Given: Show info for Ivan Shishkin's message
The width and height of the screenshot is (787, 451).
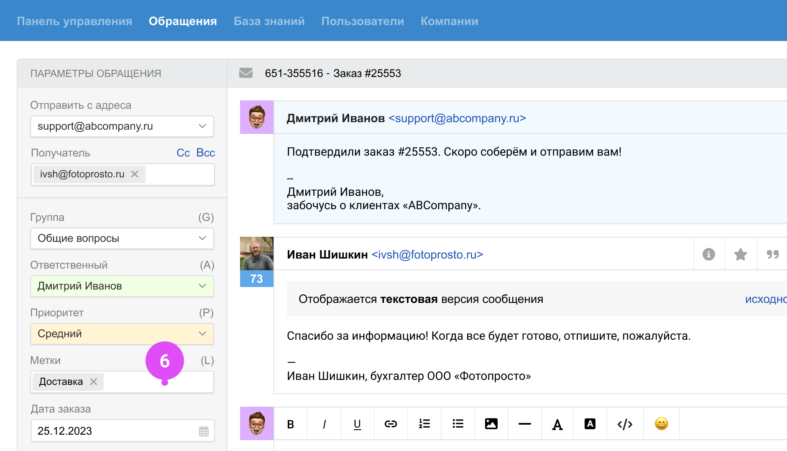Looking at the screenshot, I should click(708, 254).
